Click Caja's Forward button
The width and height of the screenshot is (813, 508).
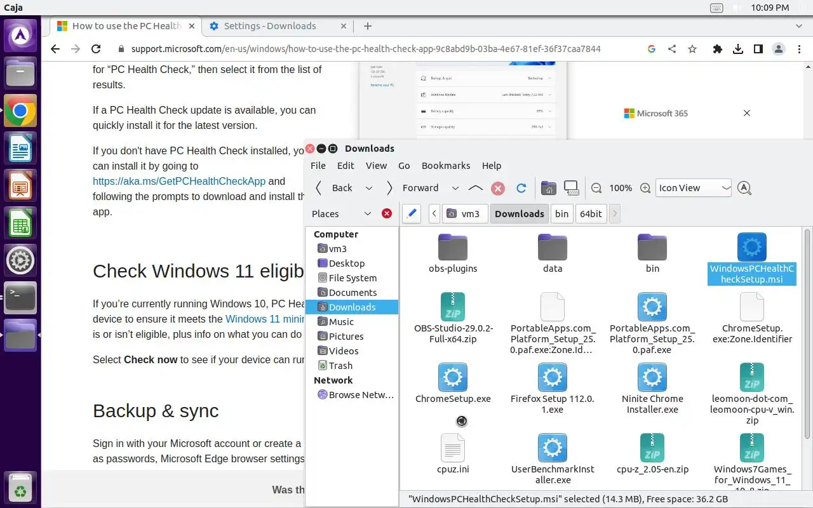pos(413,188)
